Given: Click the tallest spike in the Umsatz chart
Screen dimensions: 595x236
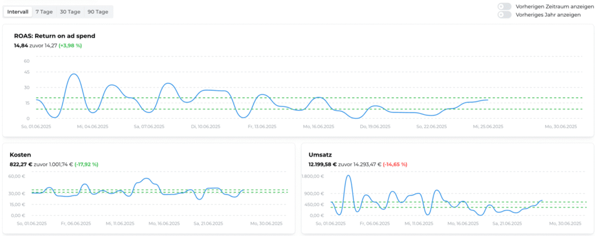Looking at the screenshot, I should [x=348, y=176].
